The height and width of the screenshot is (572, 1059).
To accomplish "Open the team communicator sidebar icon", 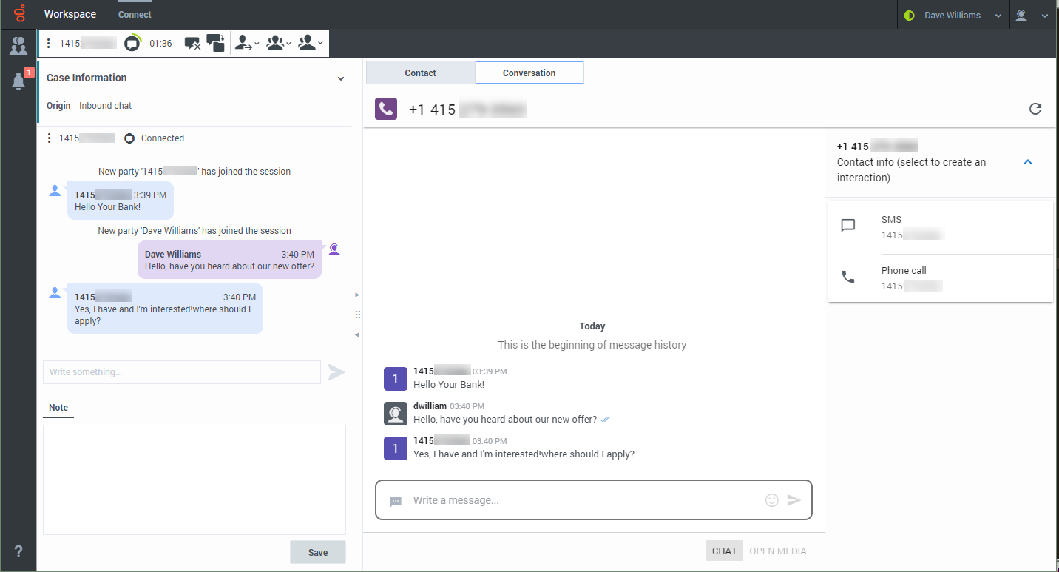I will (x=18, y=46).
